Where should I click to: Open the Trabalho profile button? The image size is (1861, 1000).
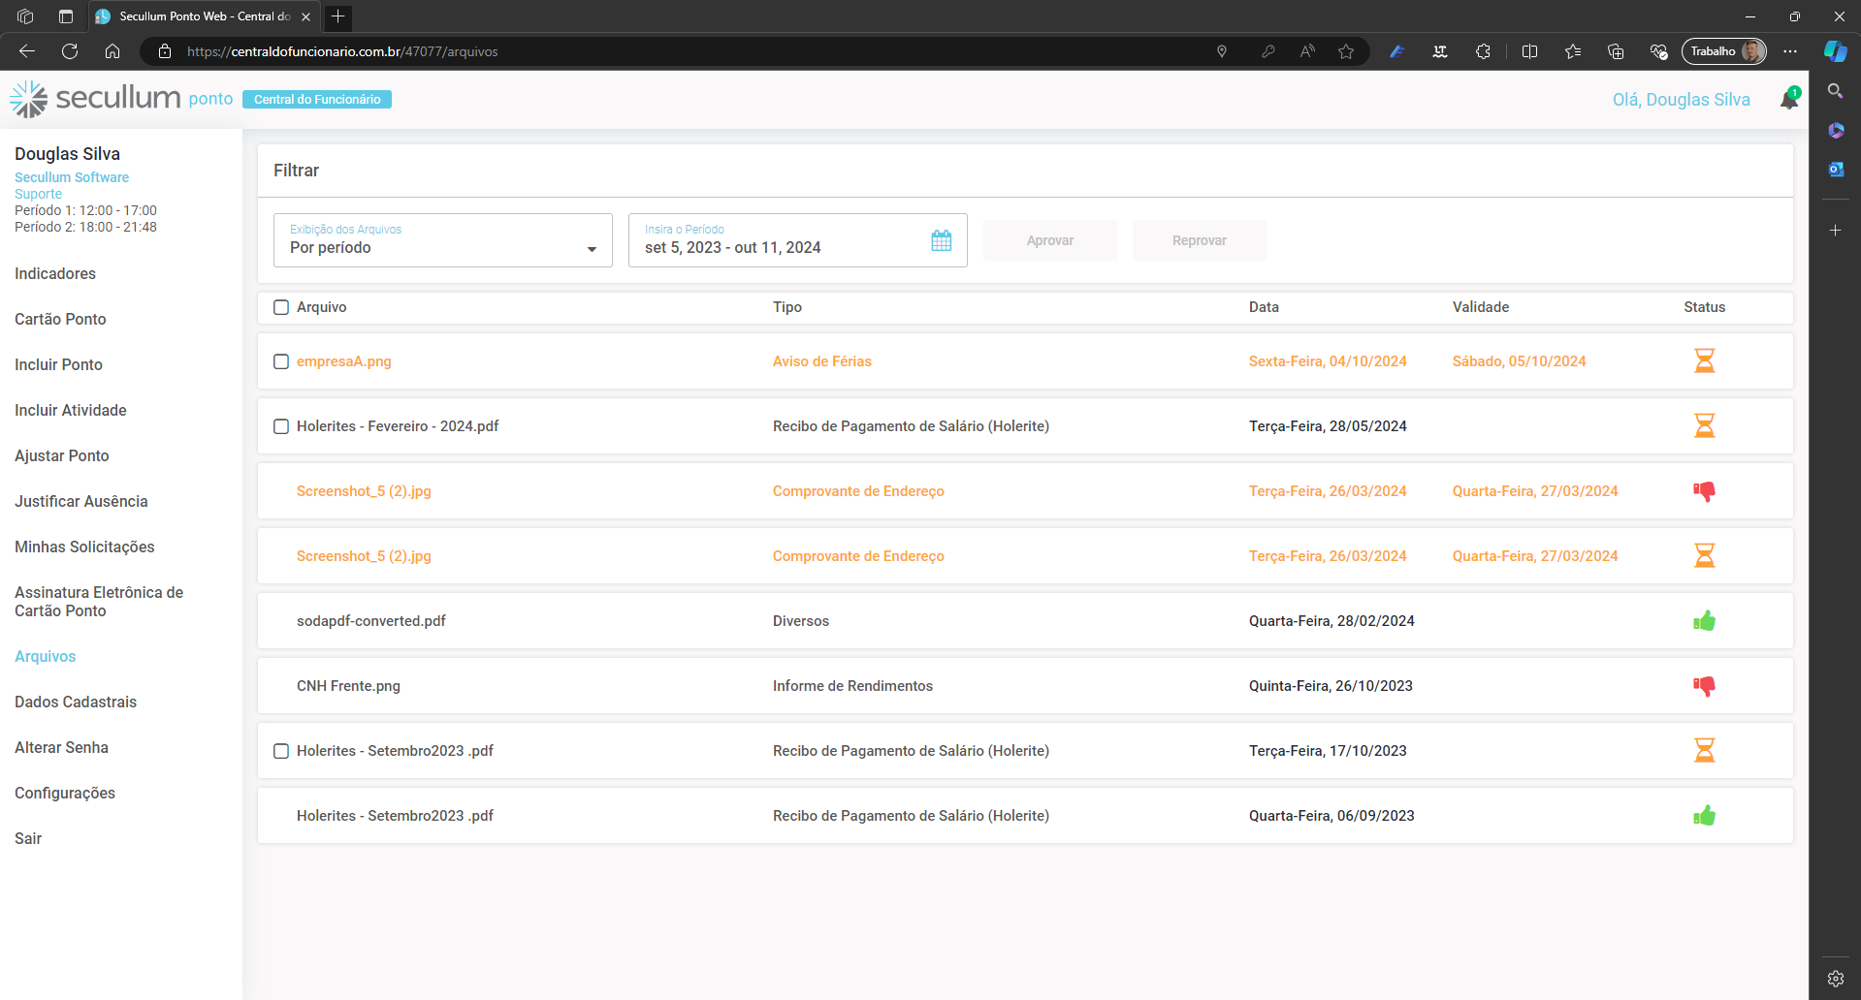tap(1724, 51)
